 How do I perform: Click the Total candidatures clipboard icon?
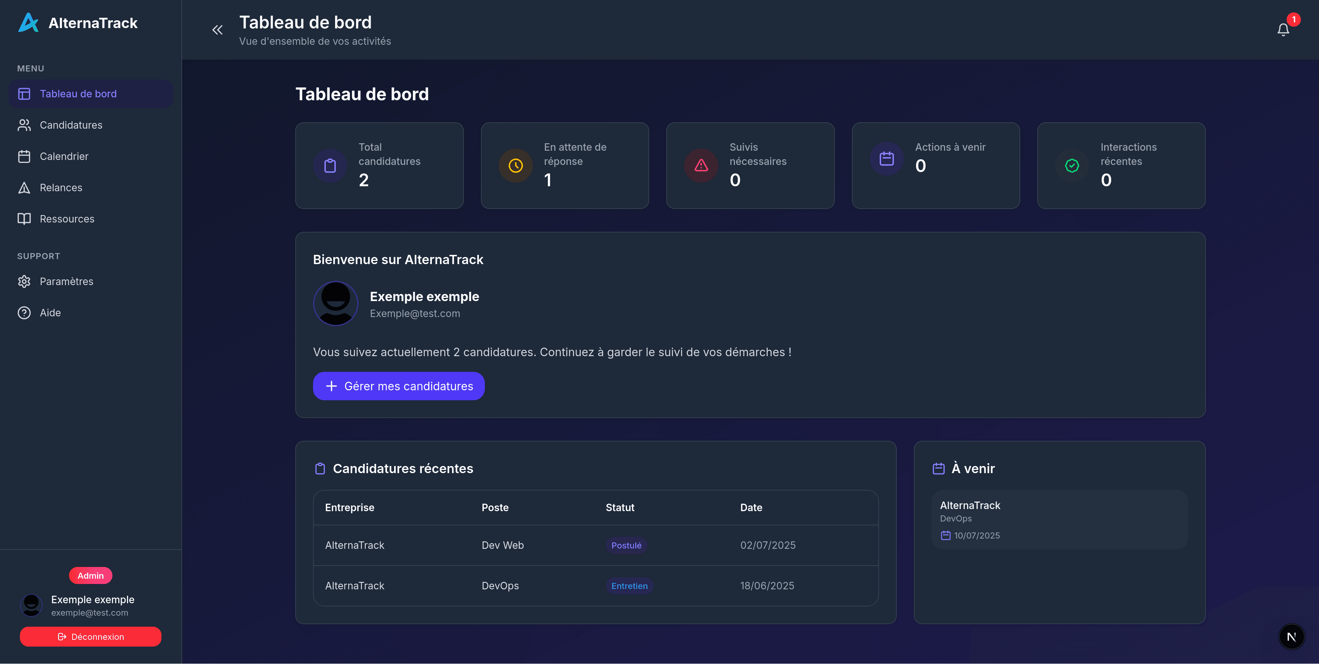click(x=330, y=165)
